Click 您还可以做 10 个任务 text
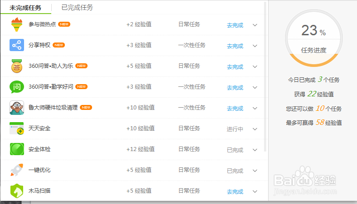The width and height of the screenshot is (357, 204). click(314, 109)
